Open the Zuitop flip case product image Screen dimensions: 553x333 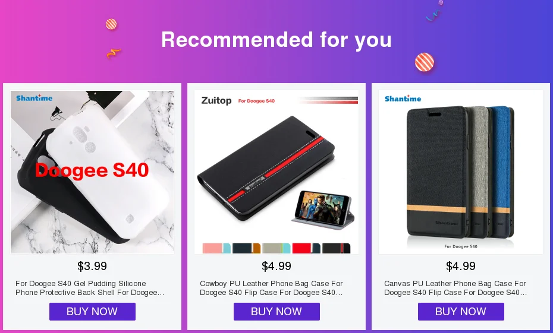[276, 172]
